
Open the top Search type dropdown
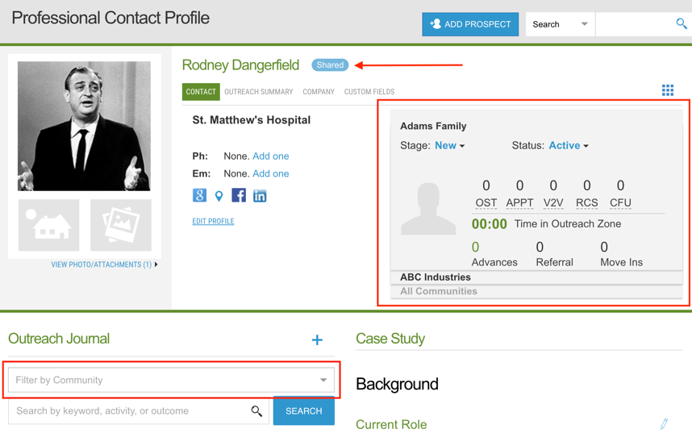[x=560, y=24]
